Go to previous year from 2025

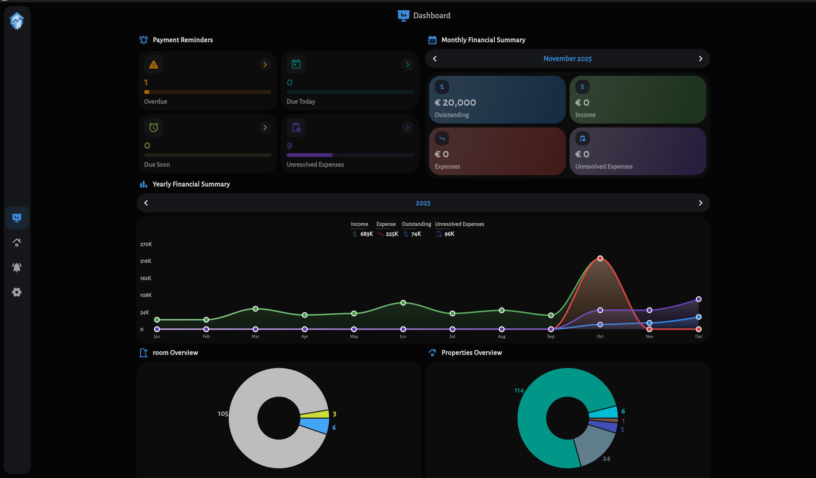[x=146, y=203]
